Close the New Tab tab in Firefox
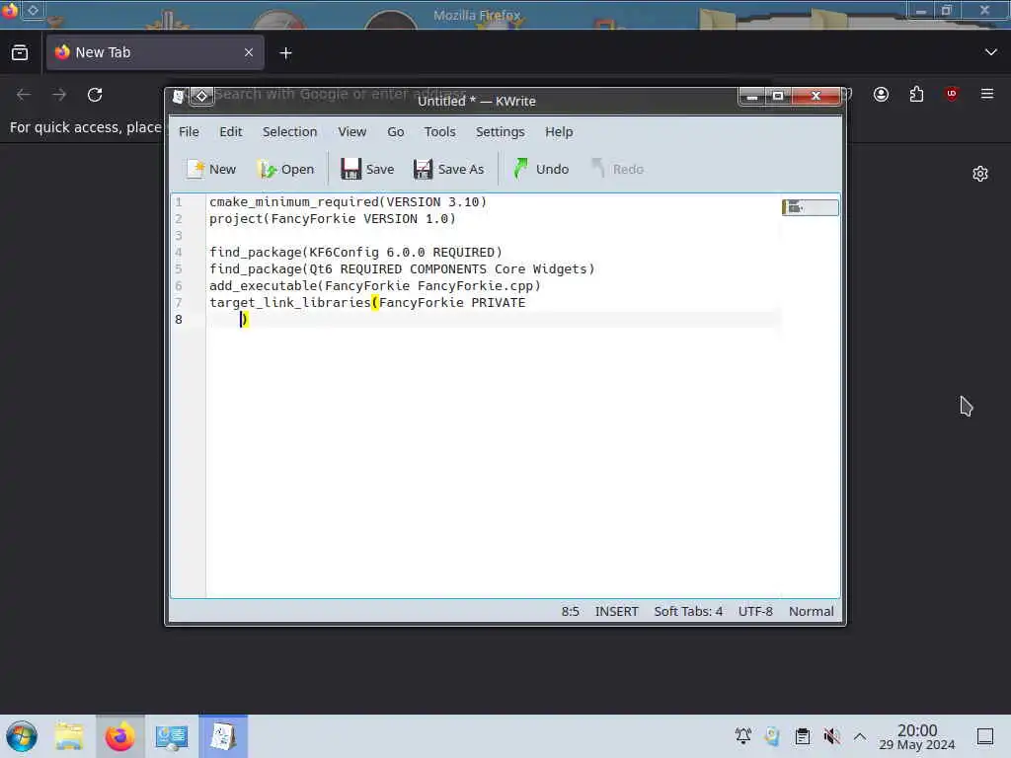This screenshot has width=1011, height=758. point(249,52)
